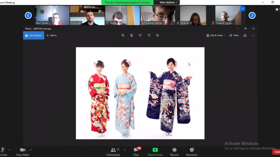The width and height of the screenshot is (280, 157).
Task: Toggle the Record button in Zoom
Action: coord(174,150)
